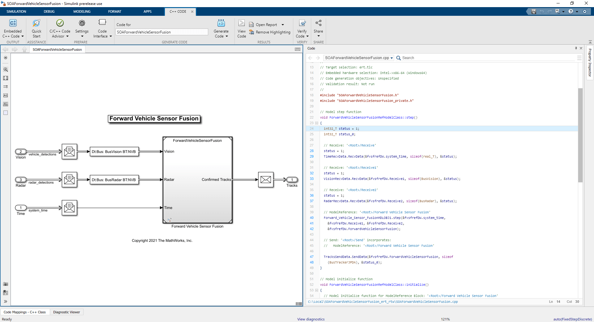The height and width of the screenshot is (322, 594).
Task: Collapse the code fold at line 53
Action: (316, 290)
